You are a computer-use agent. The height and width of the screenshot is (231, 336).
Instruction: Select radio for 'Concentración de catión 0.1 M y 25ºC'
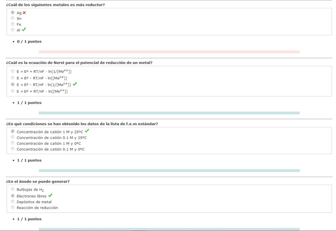13,137
